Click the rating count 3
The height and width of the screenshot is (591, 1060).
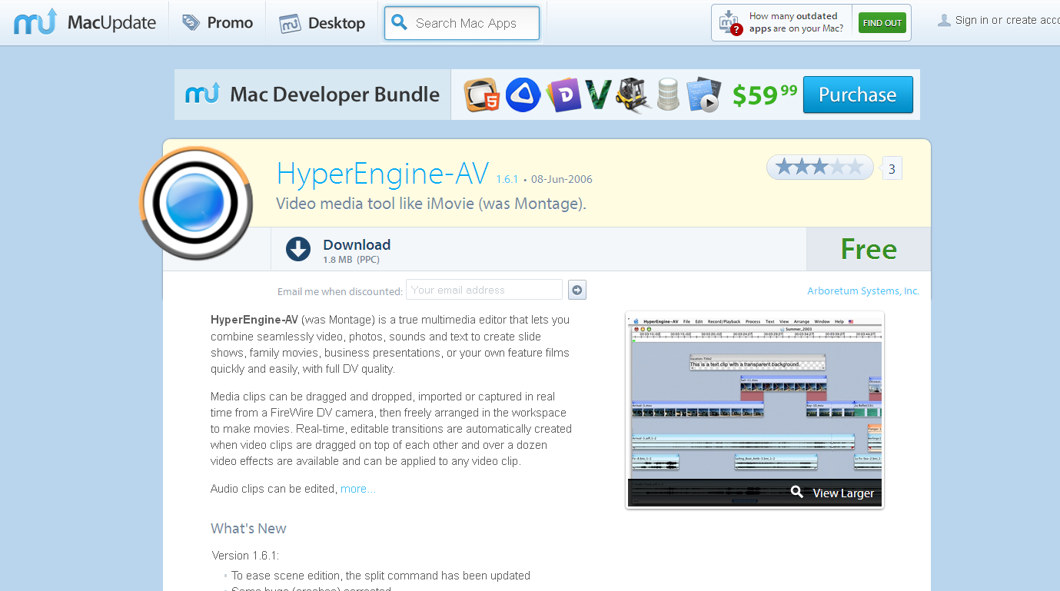point(892,168)
